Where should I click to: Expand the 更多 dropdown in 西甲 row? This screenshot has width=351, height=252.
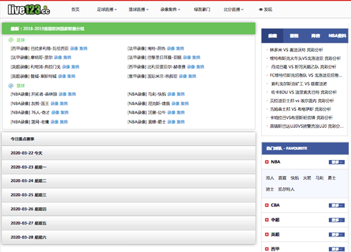(337, 249)
